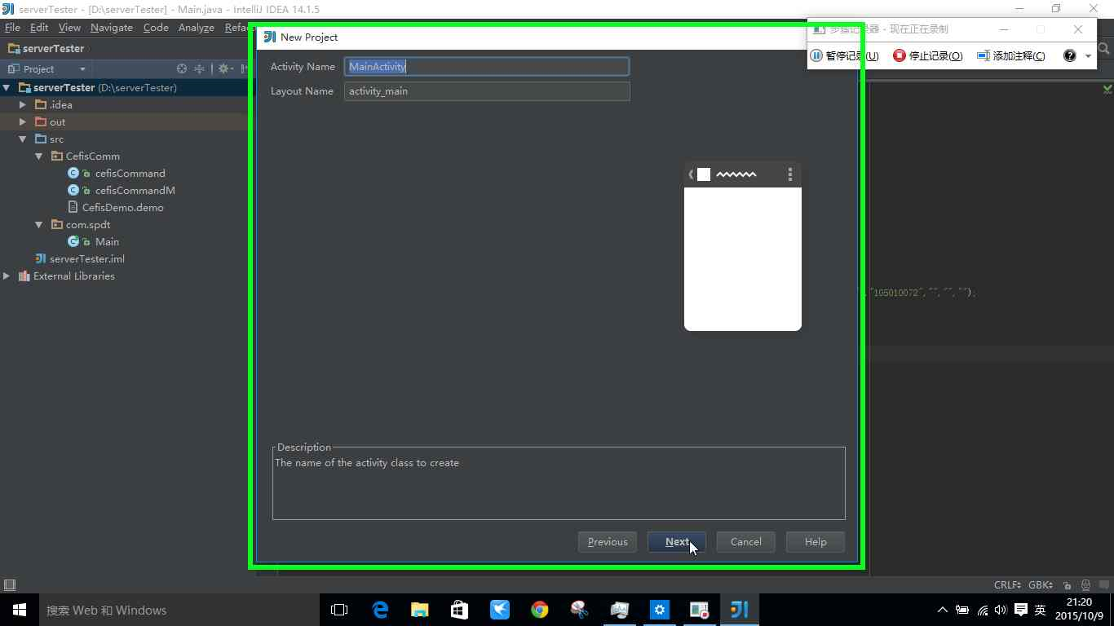Click the activity phone preview thumbnail

pyautogui.click(x=743, y=246)
